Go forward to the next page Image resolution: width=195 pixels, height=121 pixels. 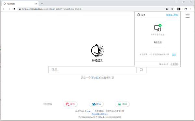(9, 9)
